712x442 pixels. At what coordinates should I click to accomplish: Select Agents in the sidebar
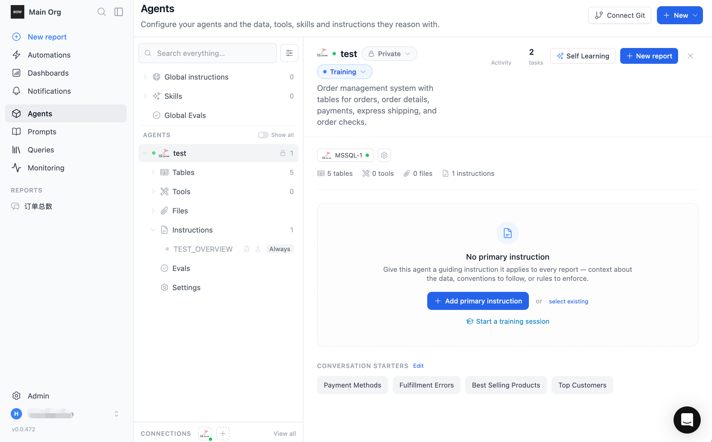(66, 113)
